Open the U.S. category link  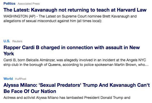7,41
